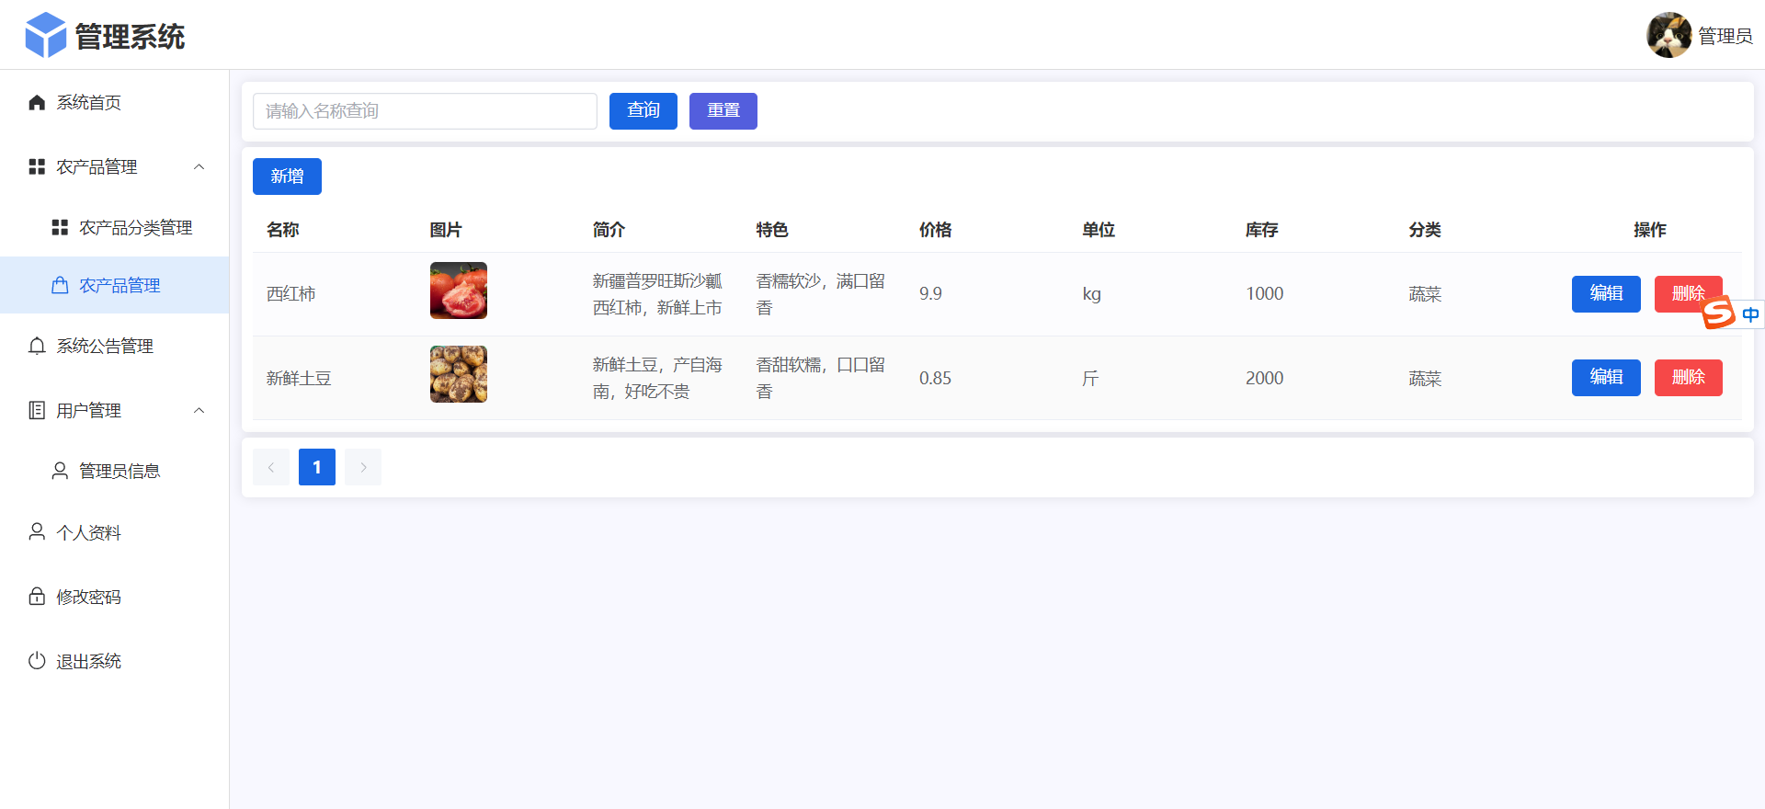Open 修改密码 in the sidebar

pyautogui.click(x=114, y=597)
